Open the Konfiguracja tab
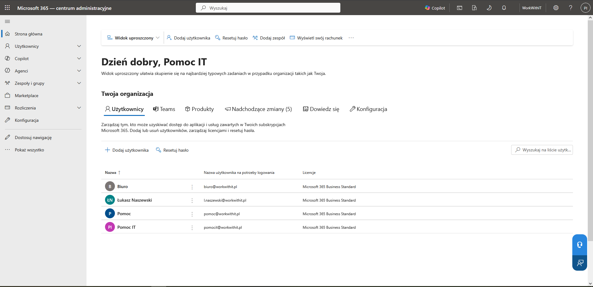 [368, 109]
